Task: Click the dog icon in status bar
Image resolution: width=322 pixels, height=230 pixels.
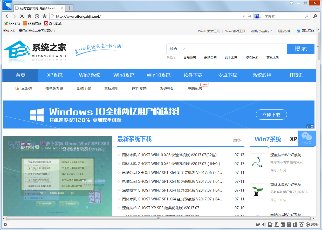Action: [x=258, y=225]
